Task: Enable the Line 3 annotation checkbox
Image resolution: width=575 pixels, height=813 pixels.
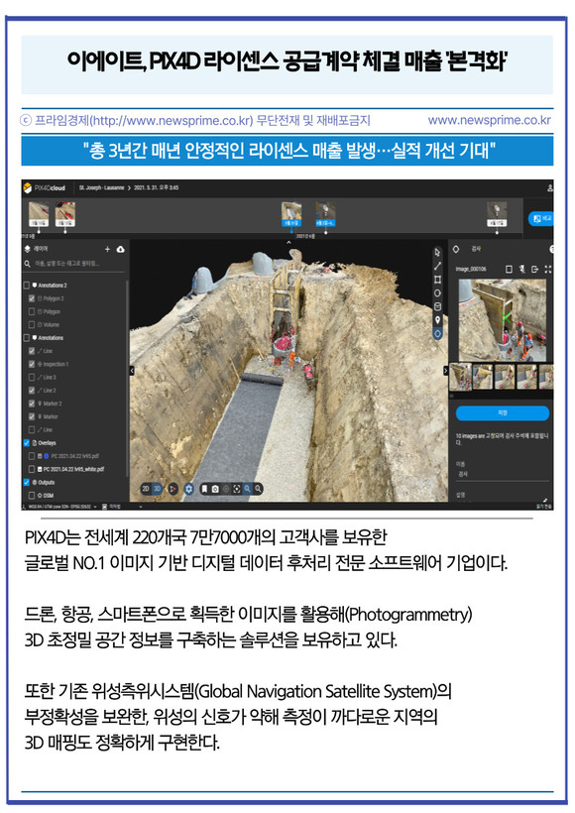Action: click(32, 377)
